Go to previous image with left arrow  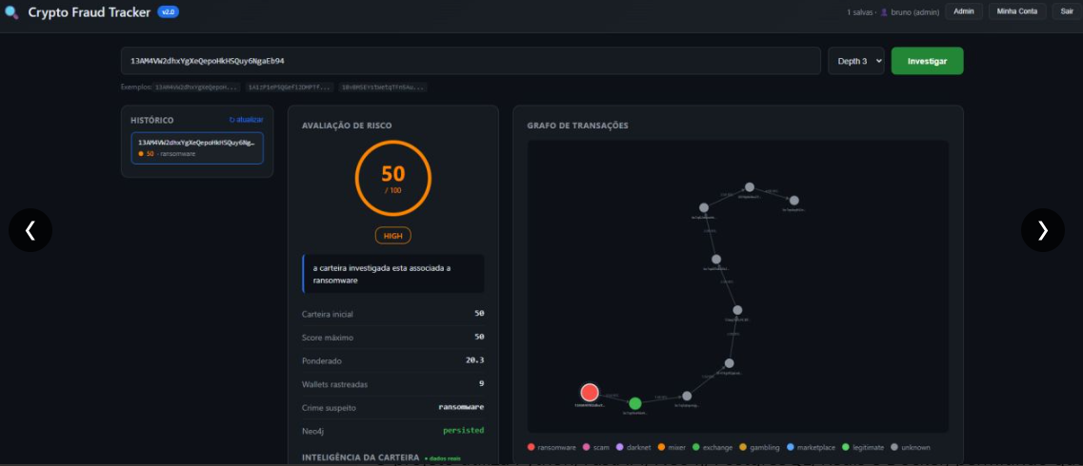point(30,230)
